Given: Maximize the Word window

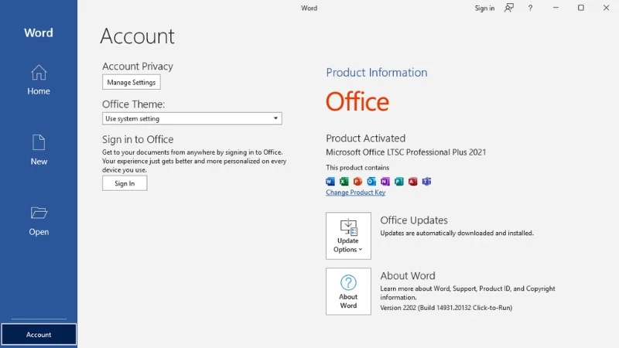Looking at the screenshot, I should [x=581, y=8].
